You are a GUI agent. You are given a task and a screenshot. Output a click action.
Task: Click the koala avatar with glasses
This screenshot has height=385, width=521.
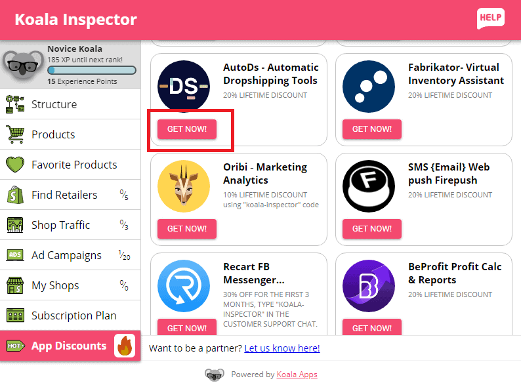click(23, 66)
